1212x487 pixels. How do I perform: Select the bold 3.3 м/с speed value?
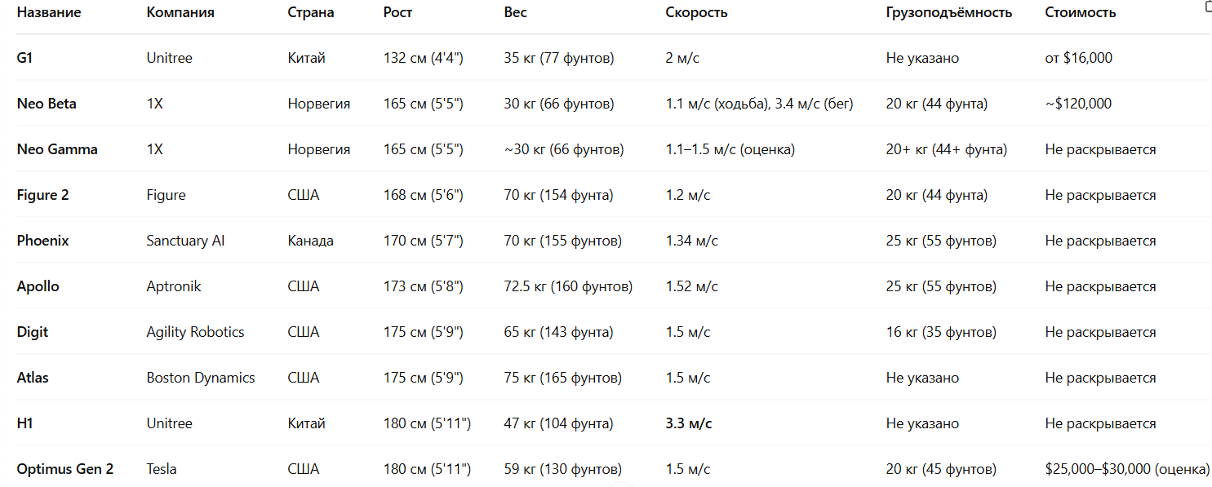(x=689, y=423)
